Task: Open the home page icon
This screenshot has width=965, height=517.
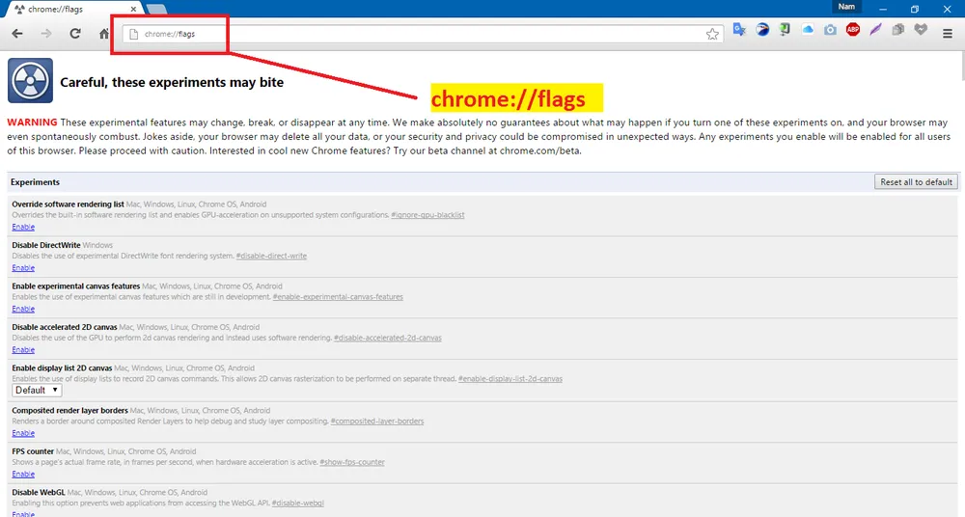Action: click(104, 34)
